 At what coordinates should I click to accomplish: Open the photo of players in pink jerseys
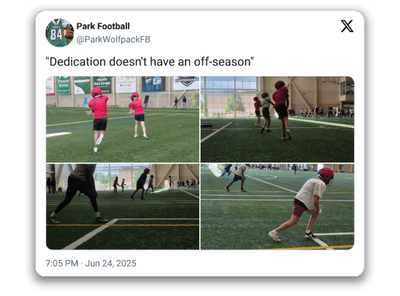(x=123, y=119)
